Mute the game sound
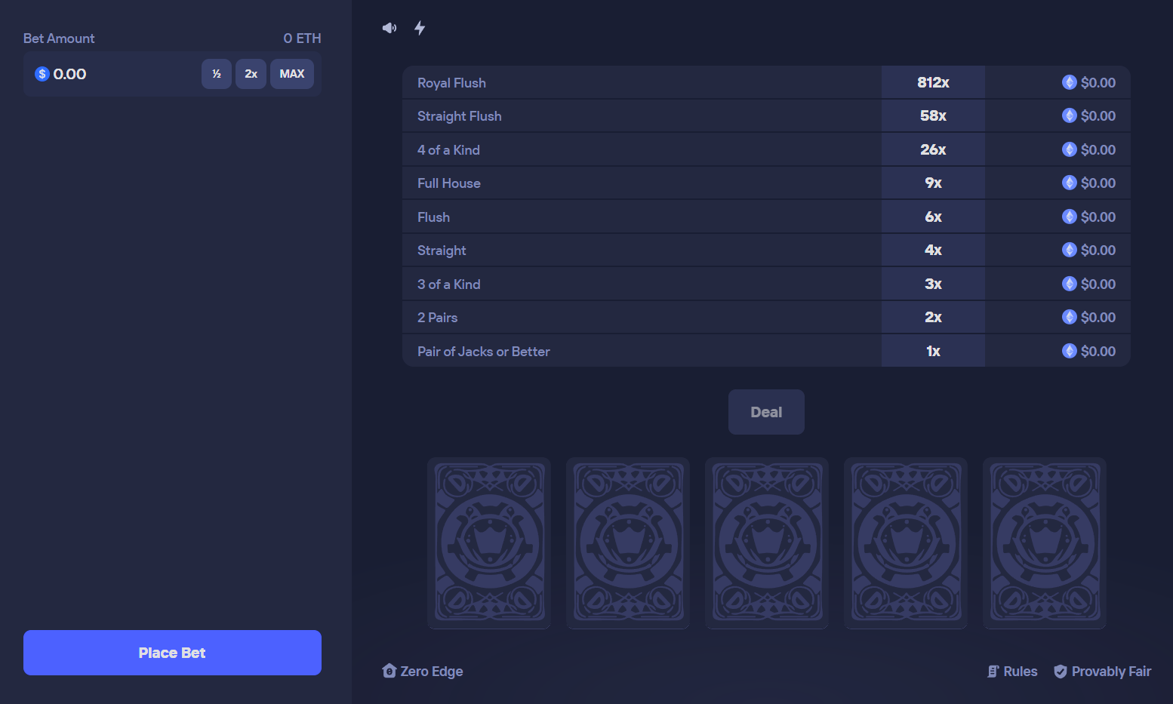 coord(389,27)
